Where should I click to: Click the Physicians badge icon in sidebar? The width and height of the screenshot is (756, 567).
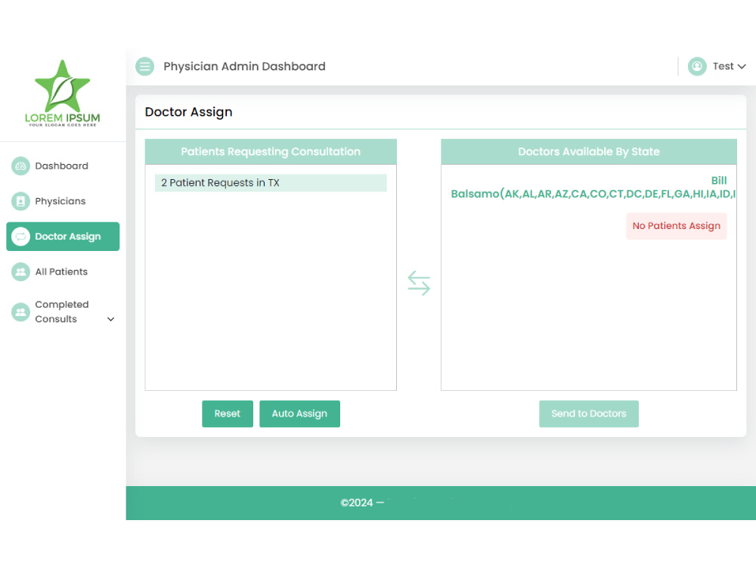click(20, 201)
